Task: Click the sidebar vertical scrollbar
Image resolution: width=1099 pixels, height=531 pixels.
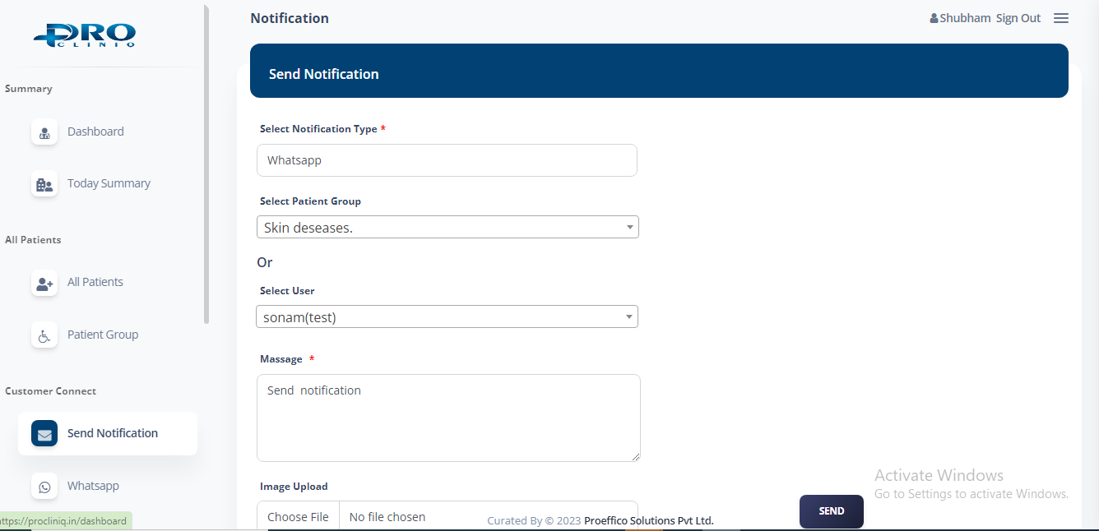Action: [x=206, y=164]
